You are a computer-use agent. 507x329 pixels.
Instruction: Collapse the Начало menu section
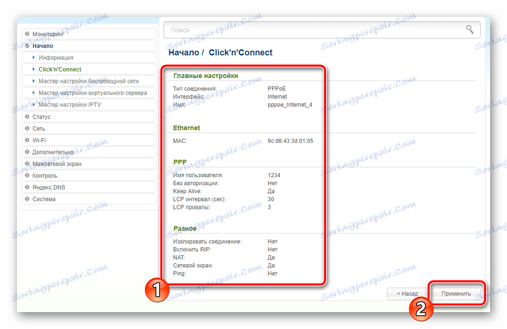(x=89, y=46)
